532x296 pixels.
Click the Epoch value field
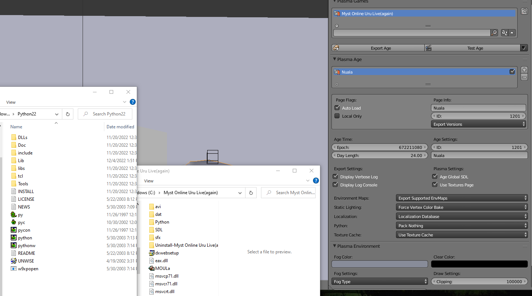coord(380,147)
